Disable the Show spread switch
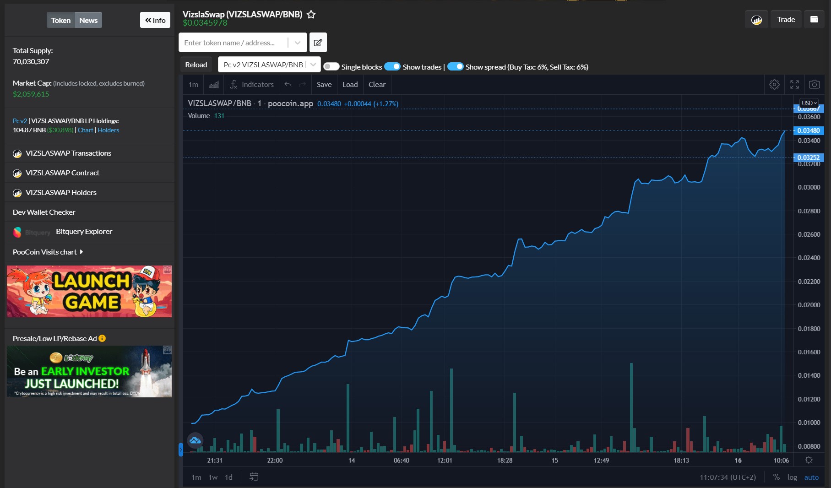831x488 pixels. point(456,66)
